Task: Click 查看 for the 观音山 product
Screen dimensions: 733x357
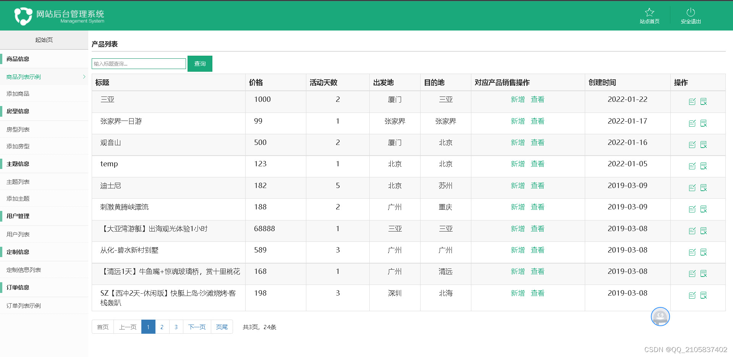Action: click(537, 142)
